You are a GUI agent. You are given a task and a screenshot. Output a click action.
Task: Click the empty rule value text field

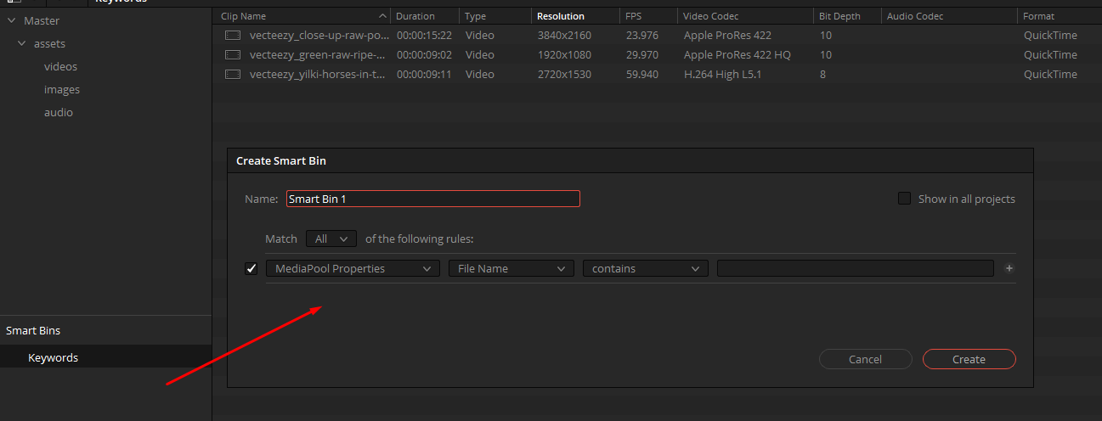click(856, 268)
